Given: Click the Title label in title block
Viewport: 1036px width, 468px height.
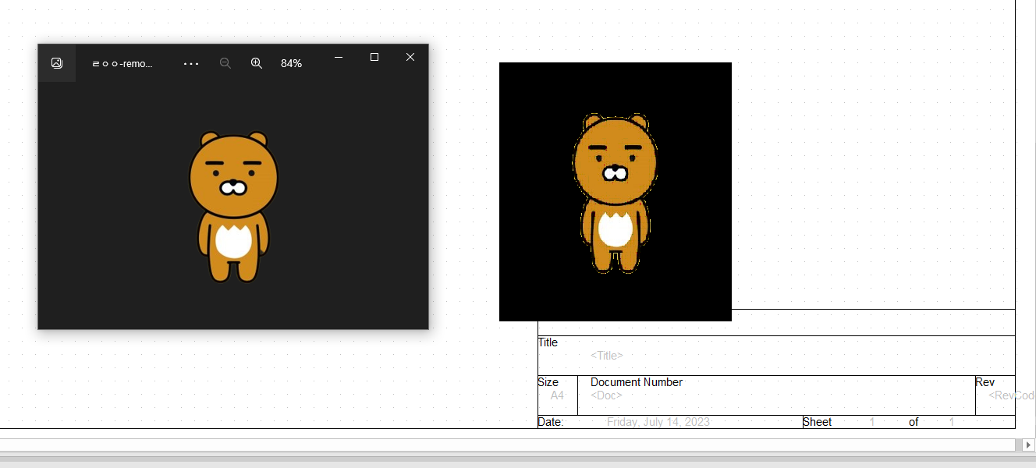Looking at the screenshot, I should [548, 342].
